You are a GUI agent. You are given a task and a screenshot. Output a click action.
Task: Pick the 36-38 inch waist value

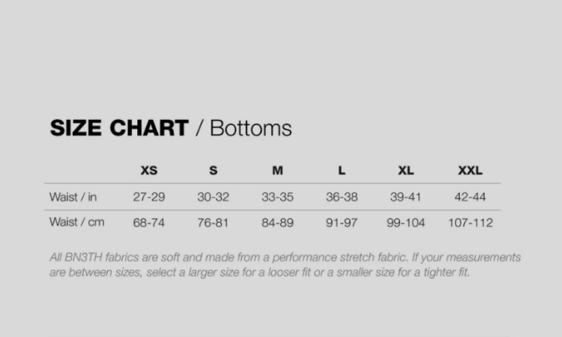point(342,197)
